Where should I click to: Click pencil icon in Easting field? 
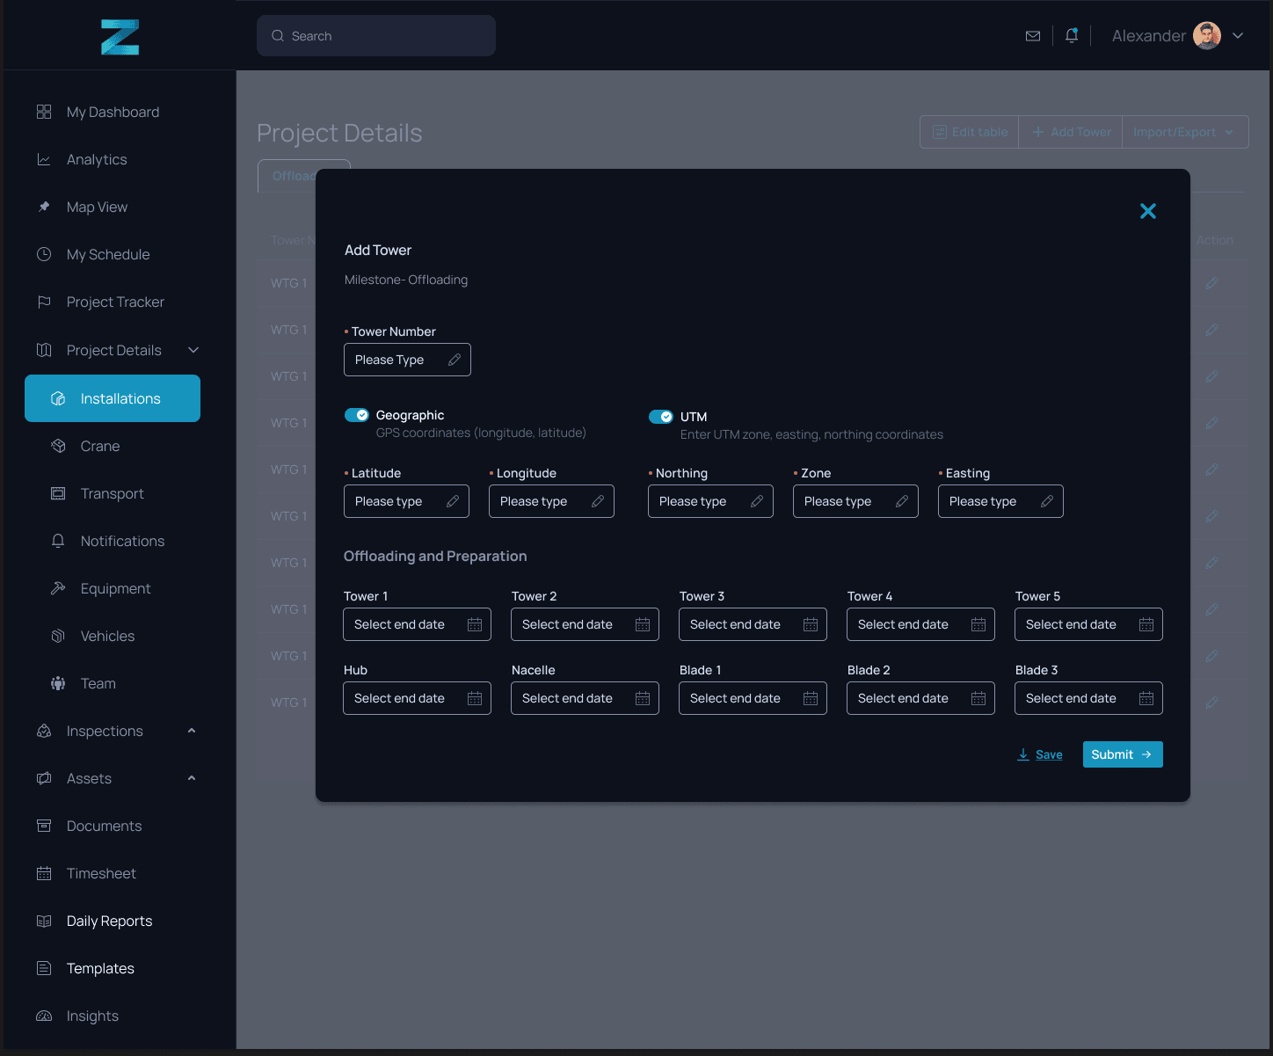(x=1047, y=501)
